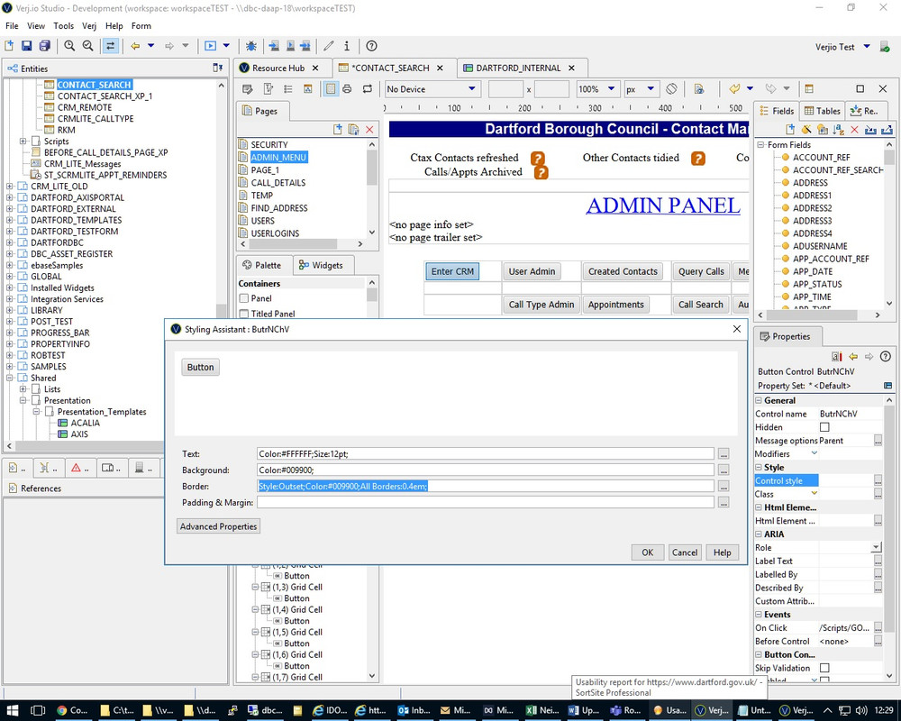Screen dimensions: 901x721
Task: Select CALL_DETAILS page in Pages list
Action: click(278, 183)
